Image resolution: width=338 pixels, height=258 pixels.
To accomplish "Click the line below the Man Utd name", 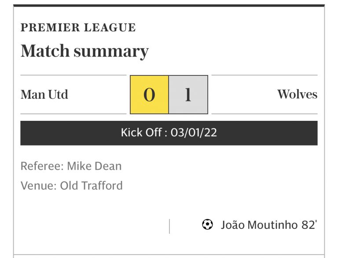I will 73,114.
